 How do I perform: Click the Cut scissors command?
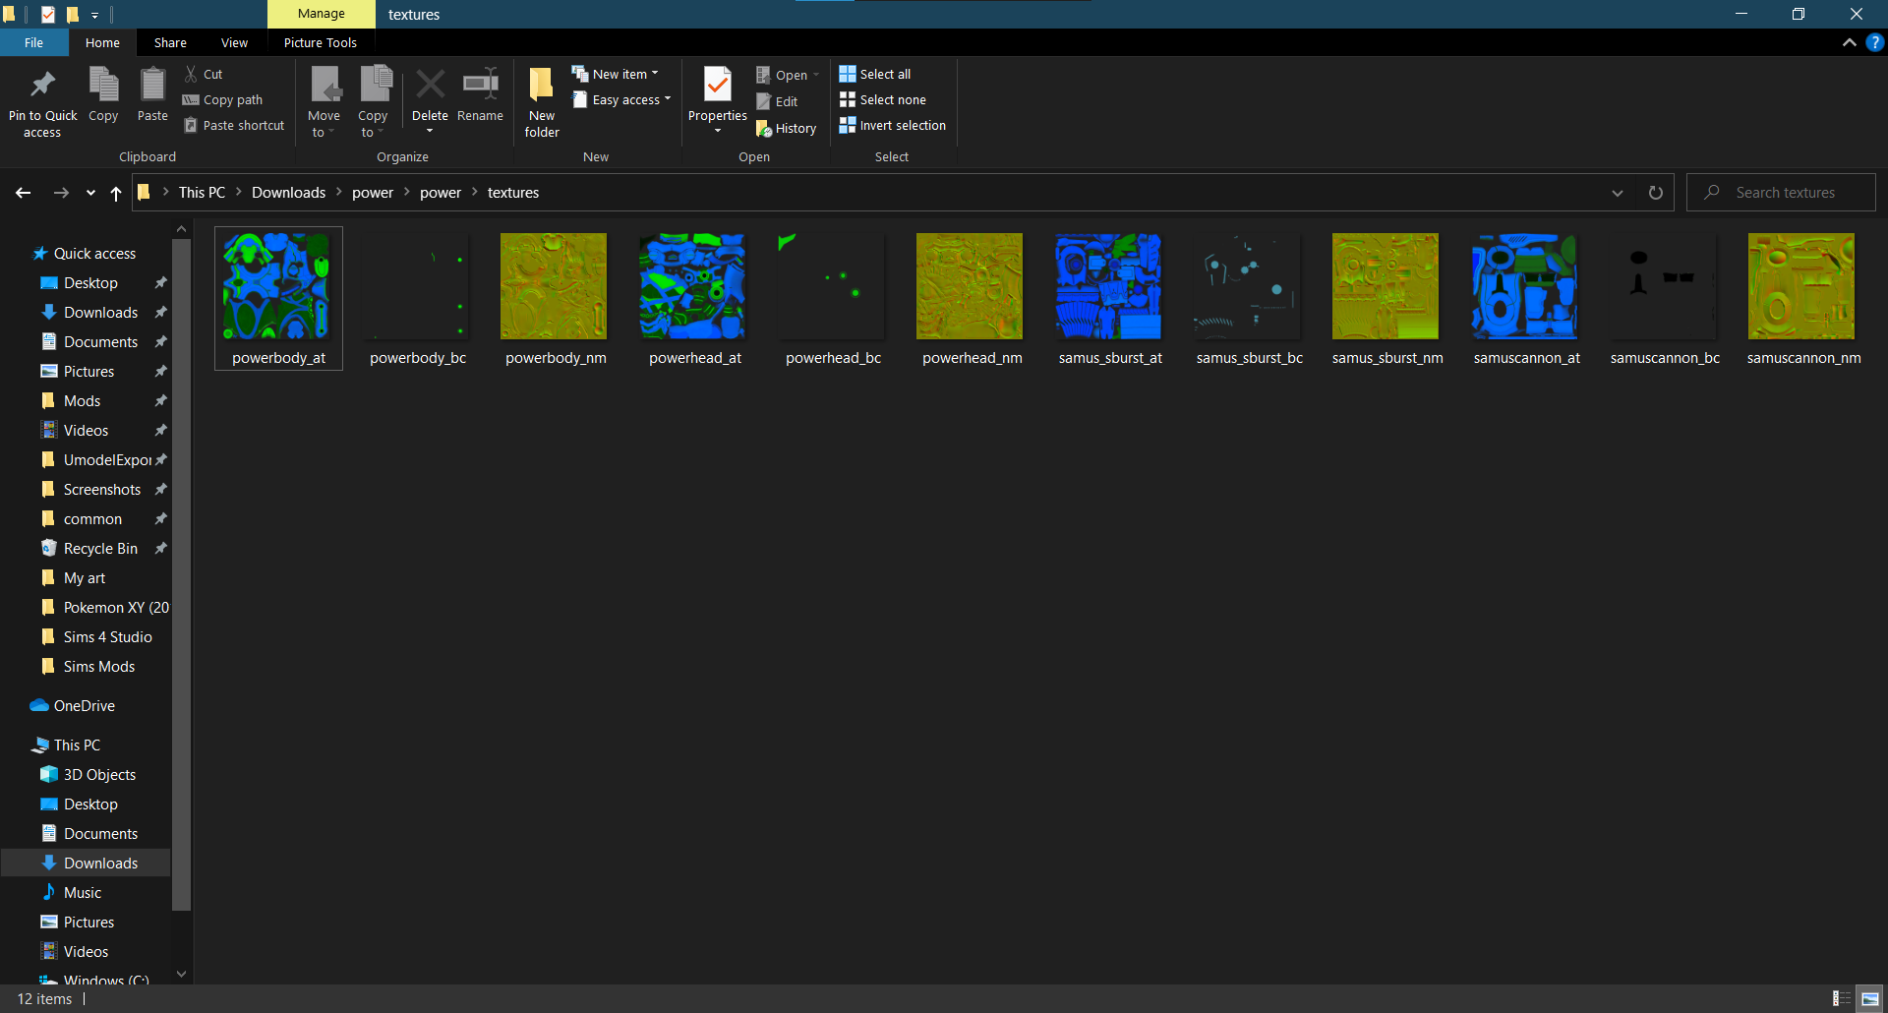click(x=204, y=74)
